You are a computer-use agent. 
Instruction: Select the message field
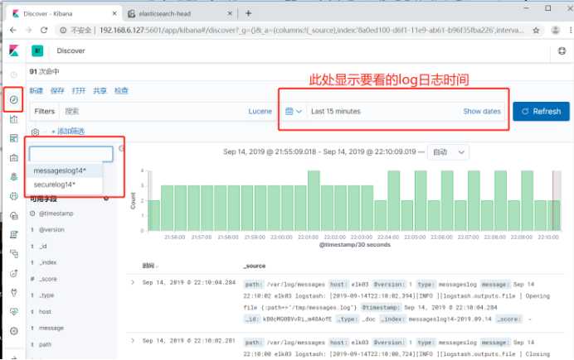tap(51, 328)
